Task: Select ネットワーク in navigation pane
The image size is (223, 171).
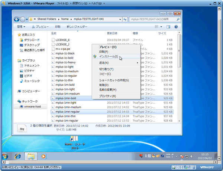Action: [x=28, y=102]
